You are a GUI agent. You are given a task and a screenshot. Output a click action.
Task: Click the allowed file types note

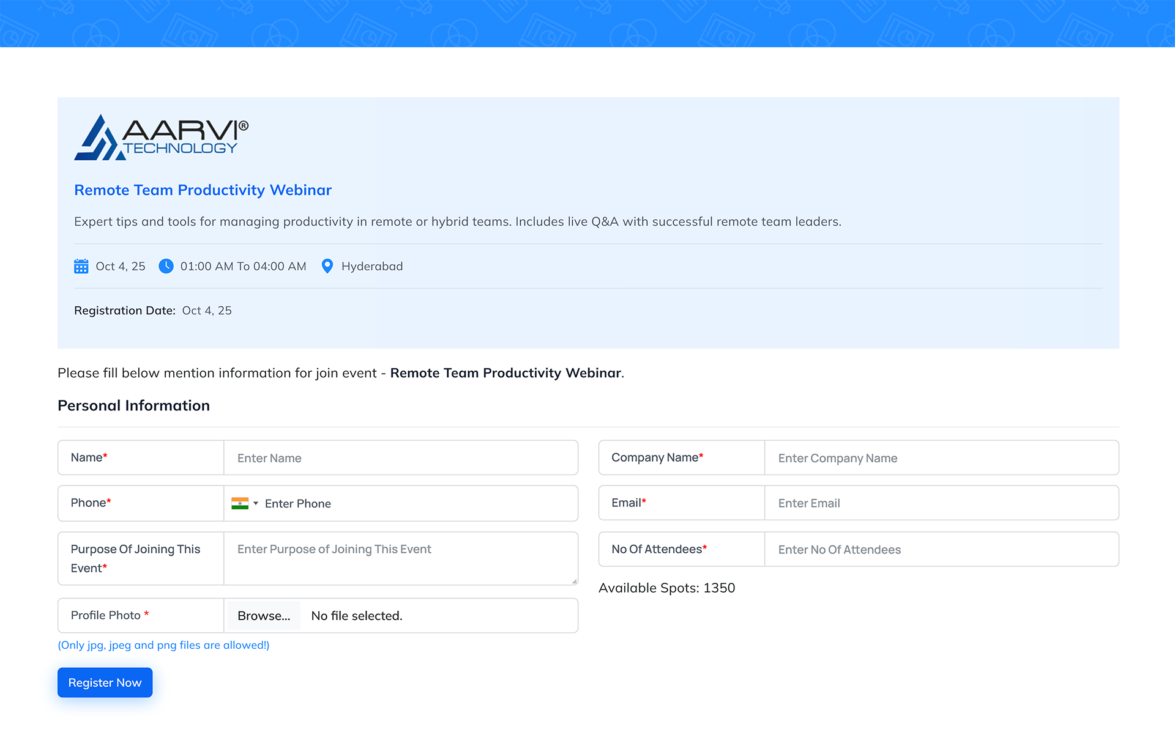click(x=163, y=645)
